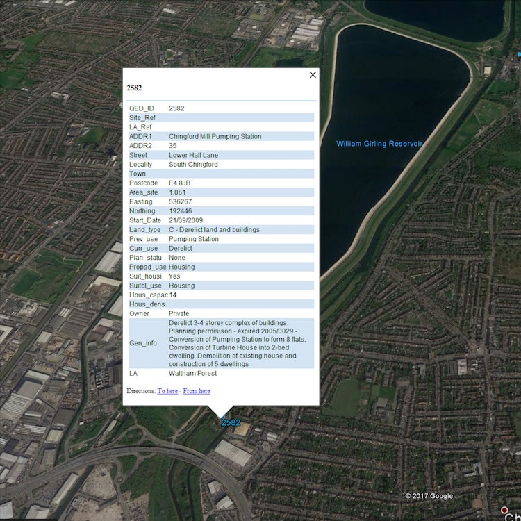The image size is (521, 521).
Task: Click the red place marker at bottom right
Action: [504, 511]
